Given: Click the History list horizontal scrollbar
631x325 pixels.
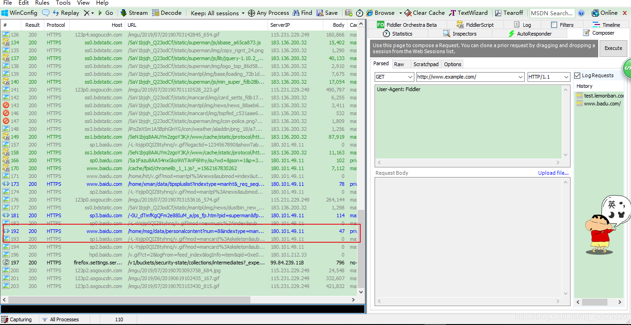Looking at the screenshot, I should click(x=599, y=302).
